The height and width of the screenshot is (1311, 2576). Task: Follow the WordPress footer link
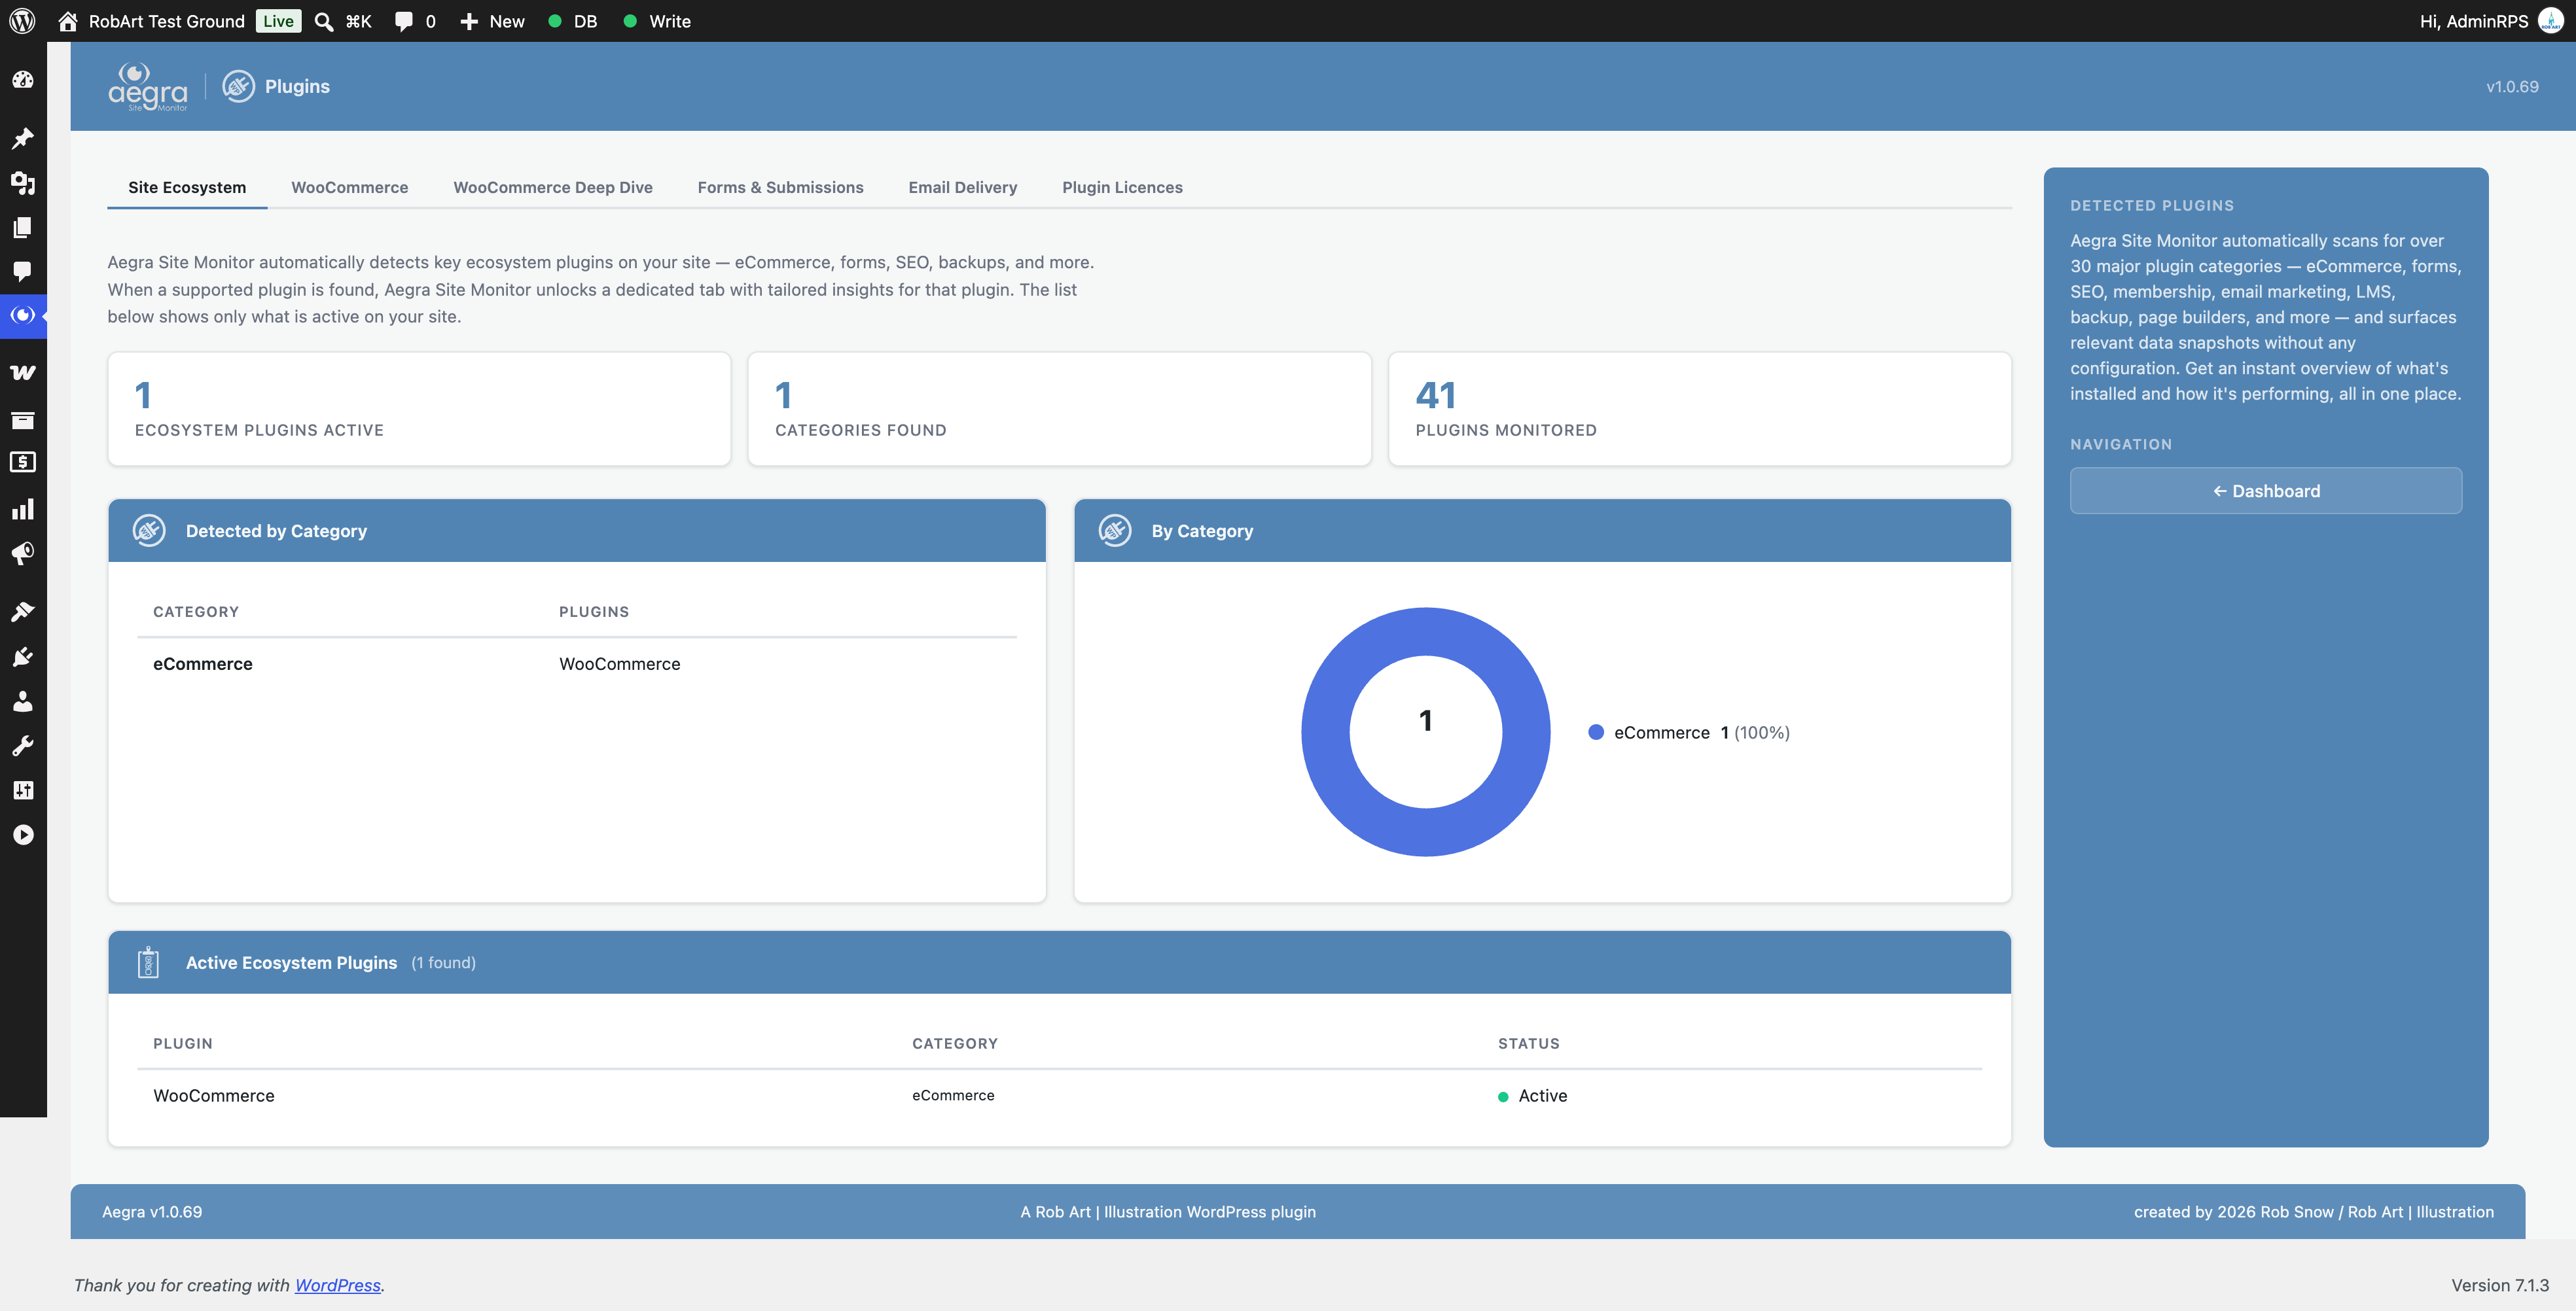[337, 1285]
